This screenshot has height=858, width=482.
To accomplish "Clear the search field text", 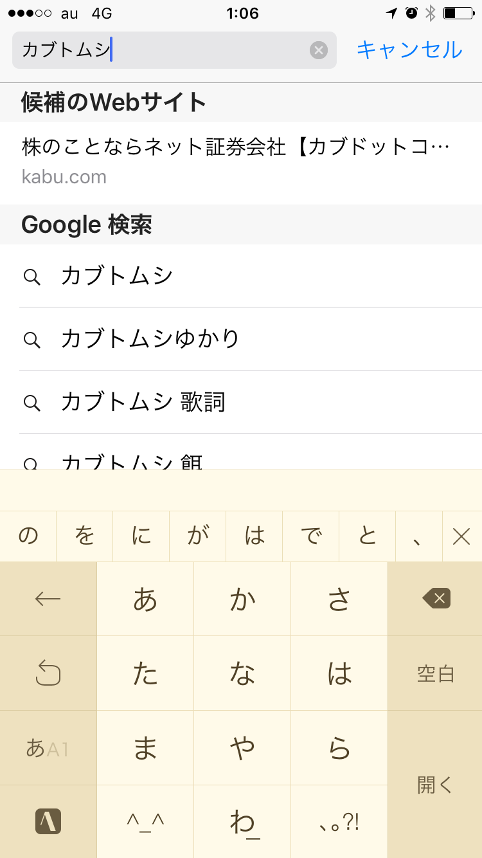I will tap(319, 50).
